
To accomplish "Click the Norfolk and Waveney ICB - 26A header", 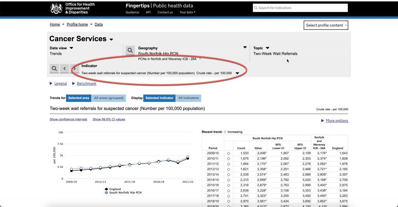I will pos(319,143).
